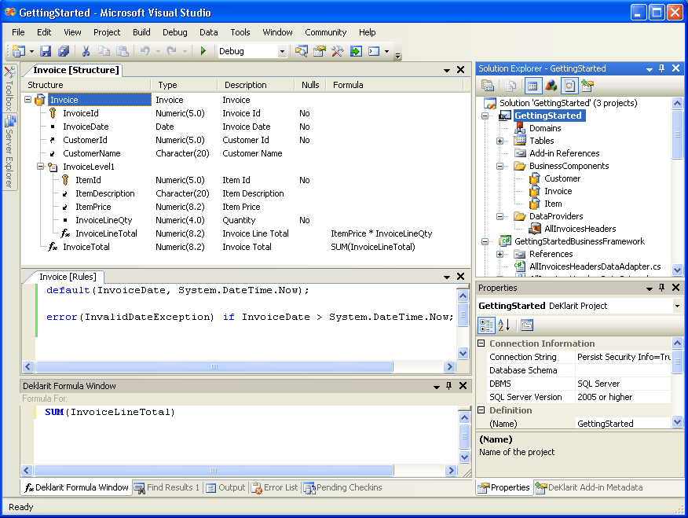Collapse the DataProviders folder

500,216
